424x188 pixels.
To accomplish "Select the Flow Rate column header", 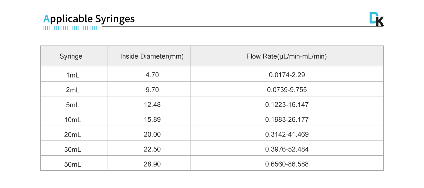I will tap(286, 56).
